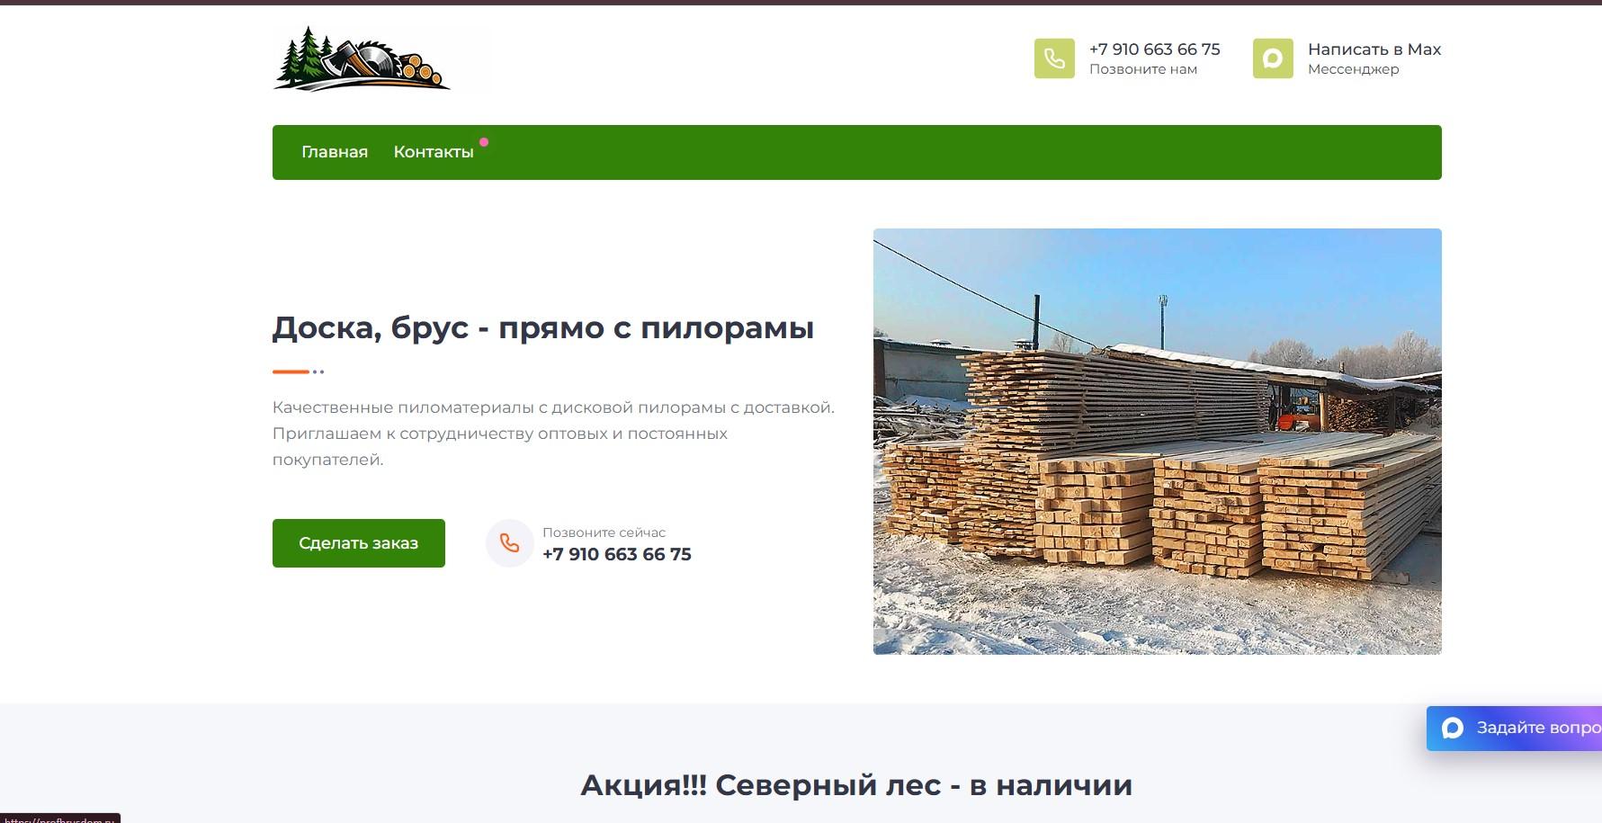Click the orange phone handset icon near the number
The height and width of the screenshot is (823, 1602).
tap(510, 542)
